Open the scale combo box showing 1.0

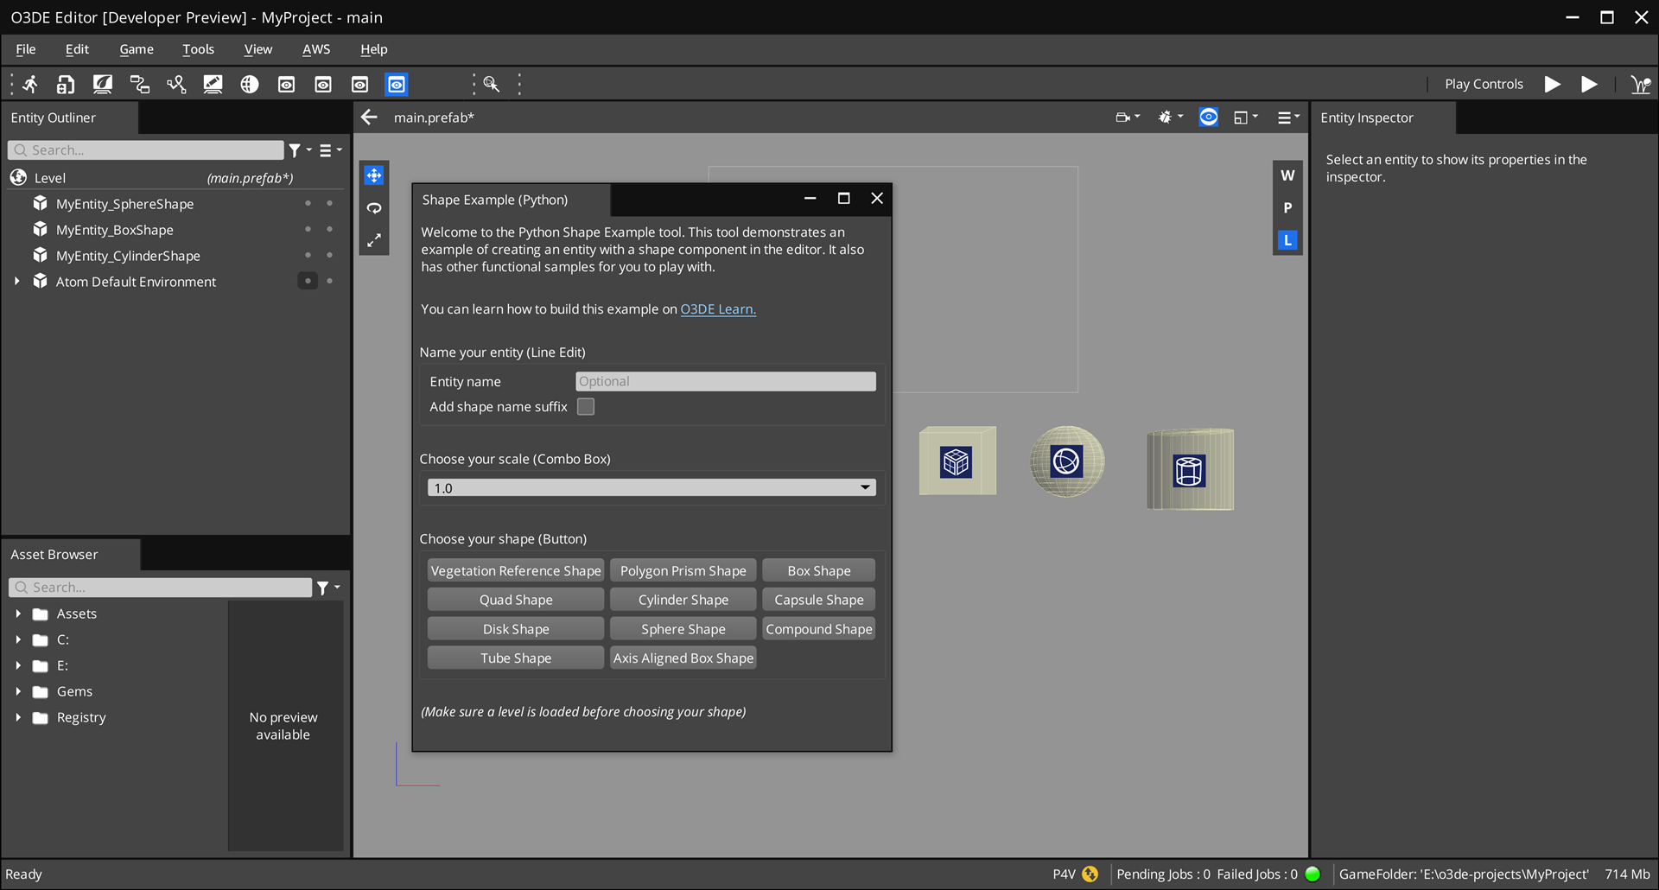[x=652, y=488]
